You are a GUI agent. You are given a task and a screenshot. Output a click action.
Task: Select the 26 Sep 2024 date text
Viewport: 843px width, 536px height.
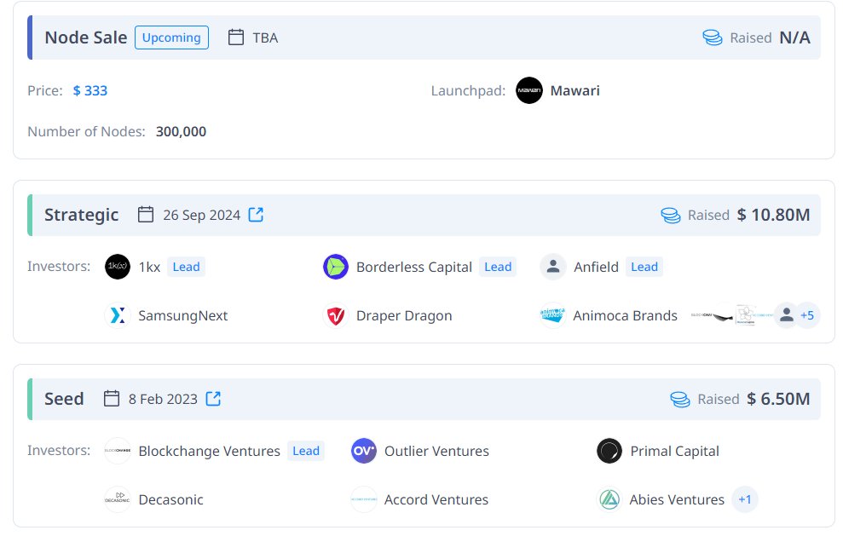202,215
